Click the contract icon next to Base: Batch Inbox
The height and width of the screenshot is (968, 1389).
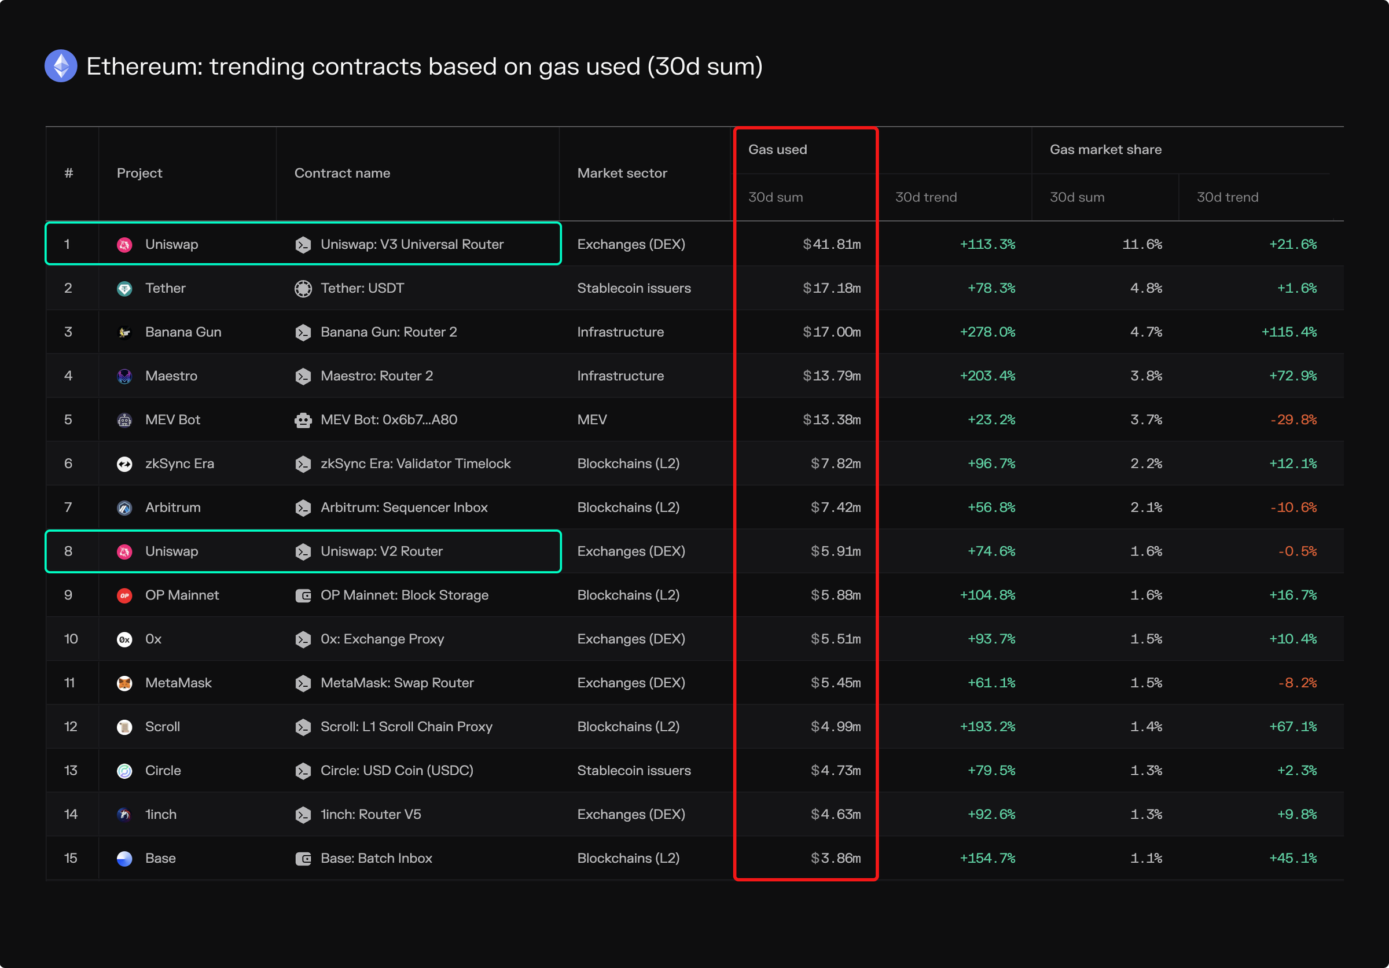click(x=303, y=858)
